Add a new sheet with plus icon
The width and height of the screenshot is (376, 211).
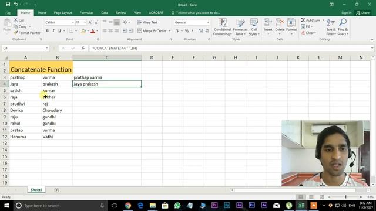pos(56,190)
